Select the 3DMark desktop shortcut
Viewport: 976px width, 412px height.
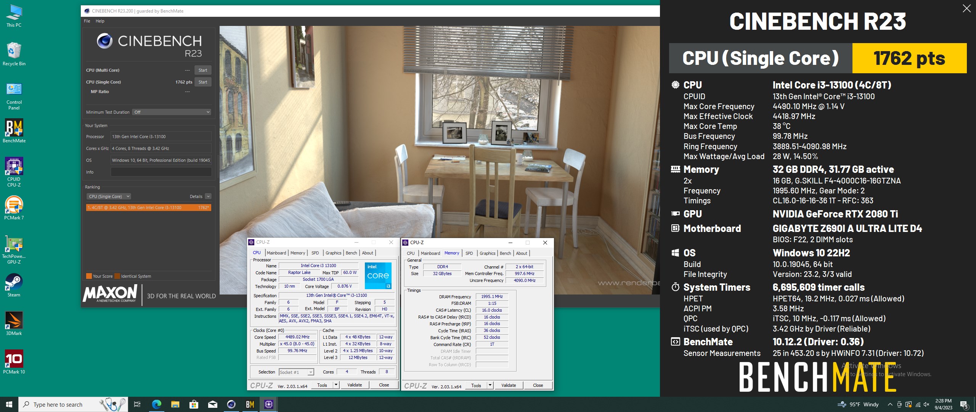point(14,323)
